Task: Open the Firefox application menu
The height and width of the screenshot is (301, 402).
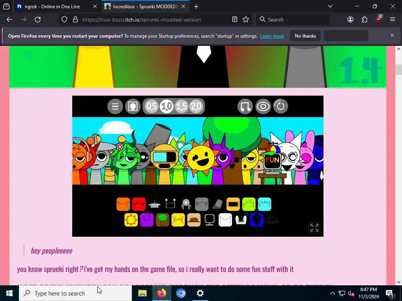Action: tap(393, 20)
